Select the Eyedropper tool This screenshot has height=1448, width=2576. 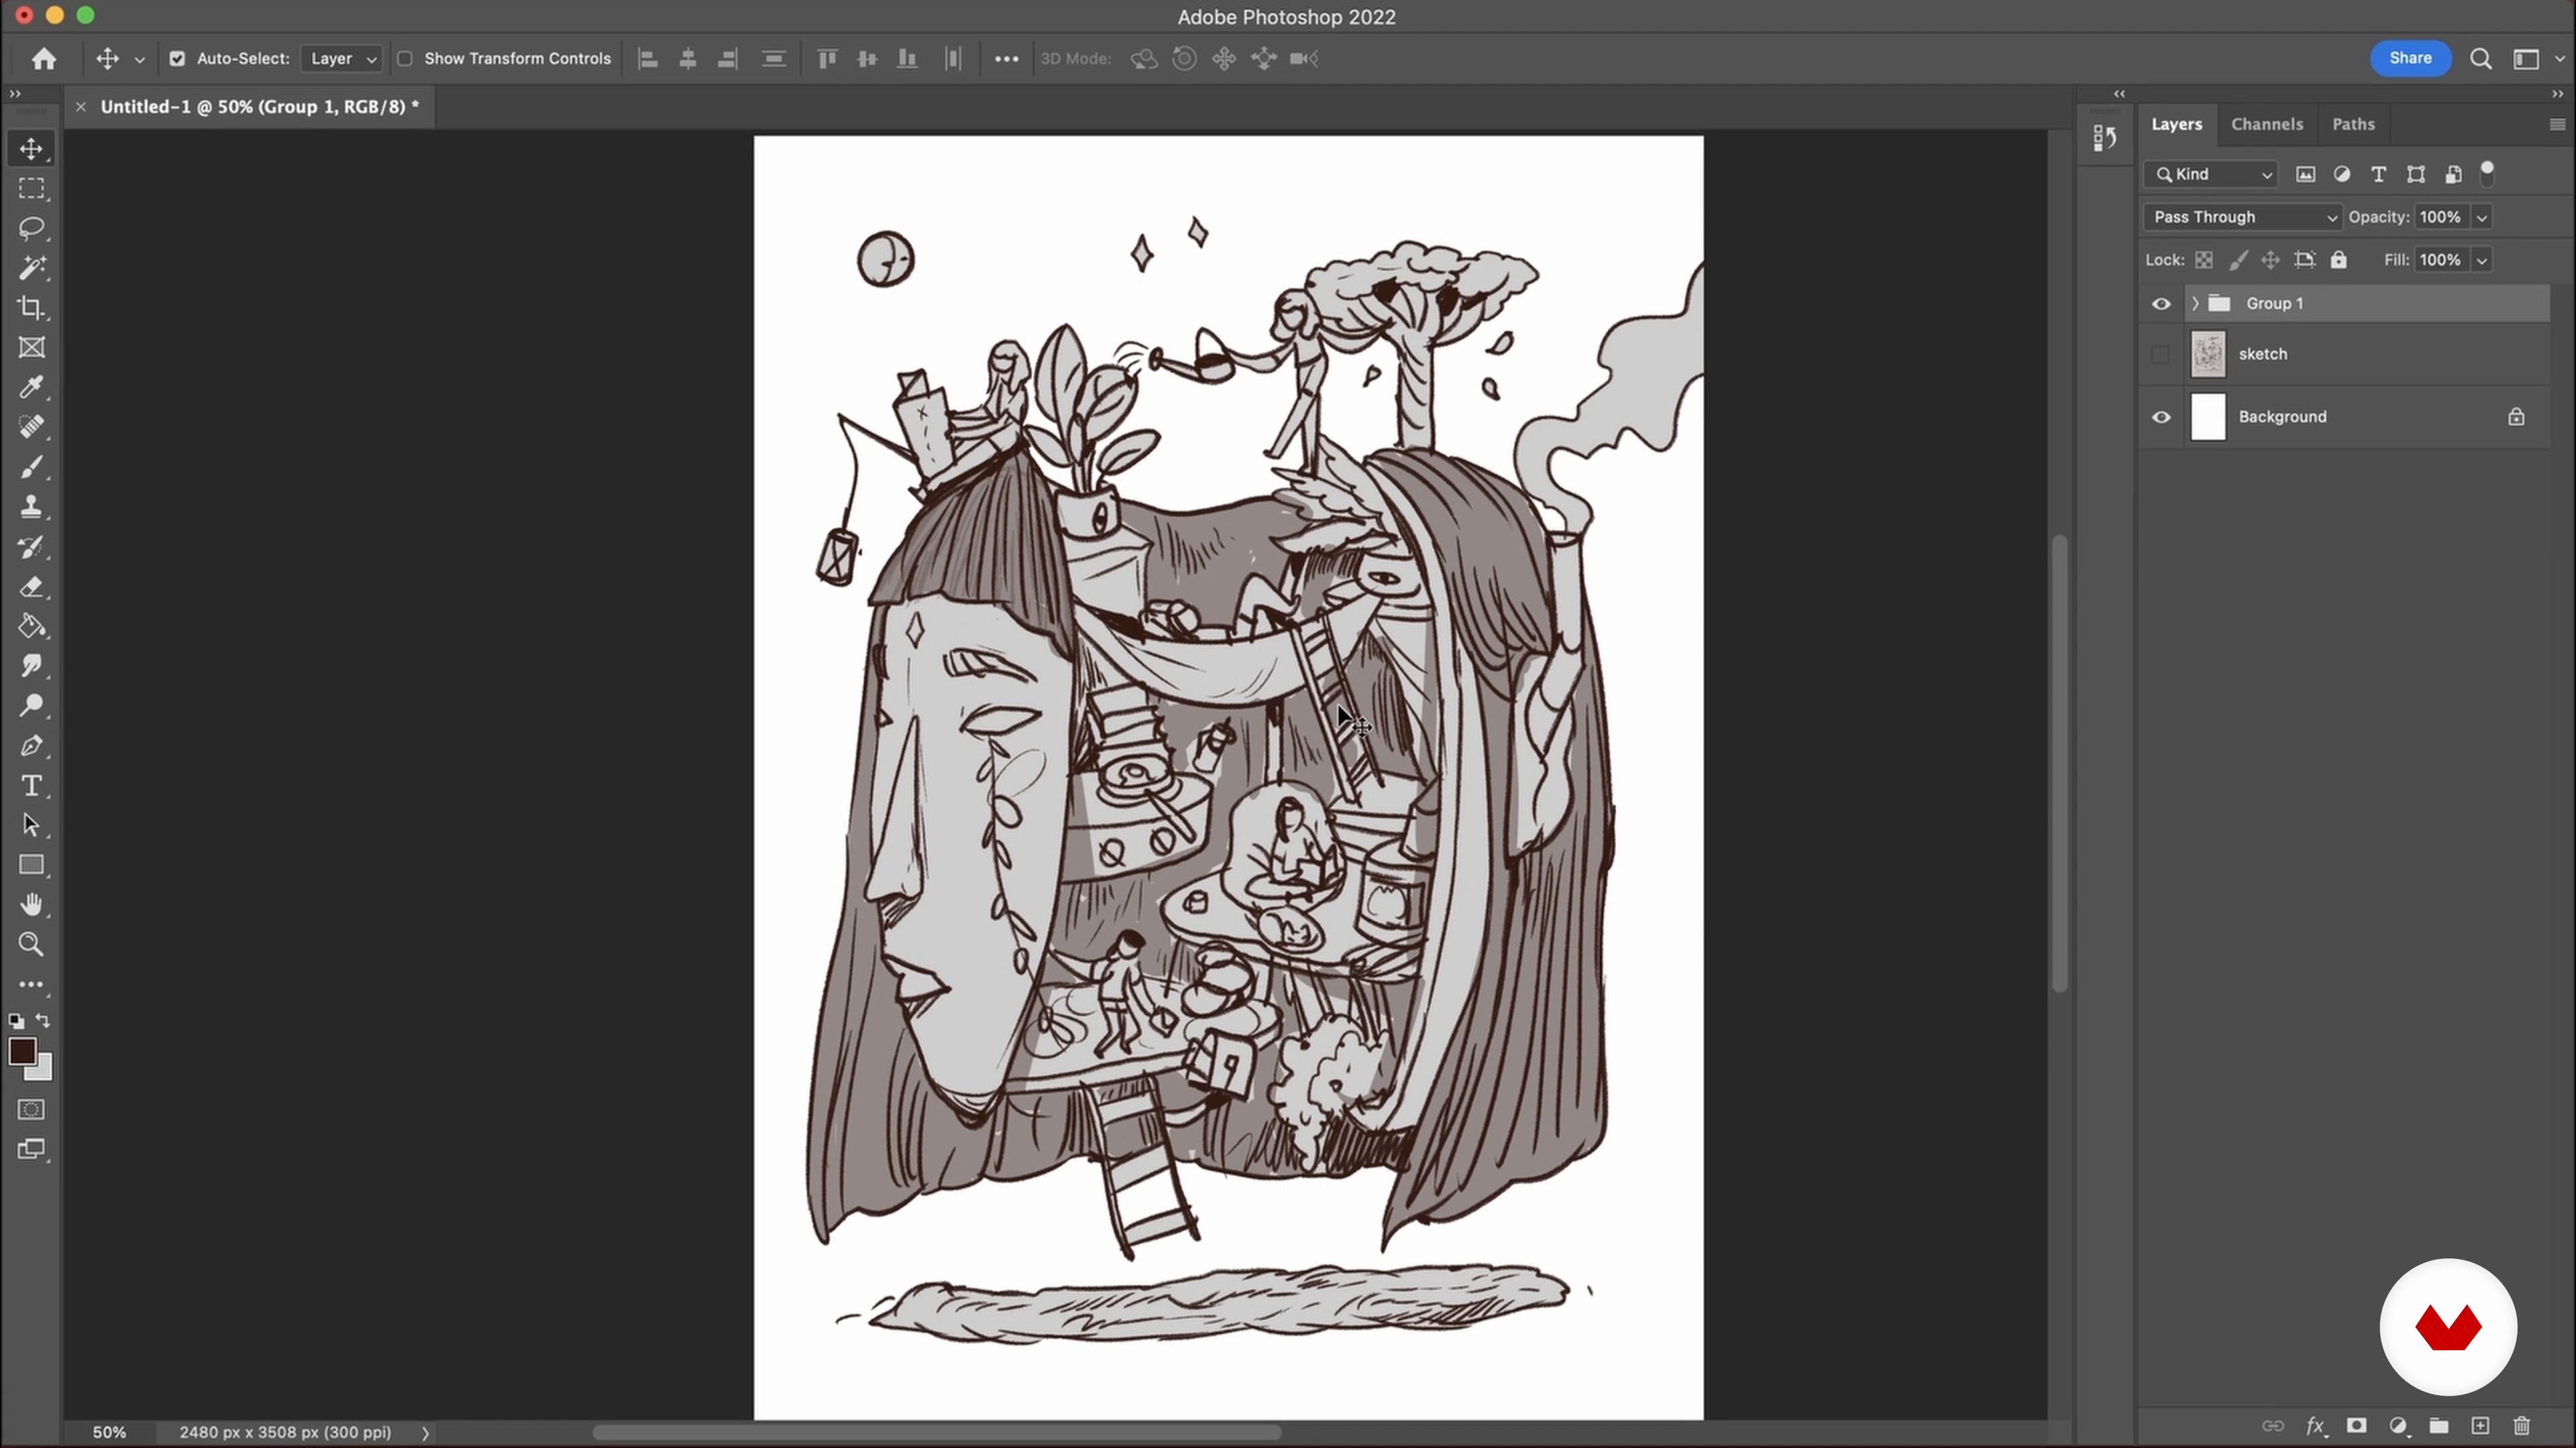(31, 387)
